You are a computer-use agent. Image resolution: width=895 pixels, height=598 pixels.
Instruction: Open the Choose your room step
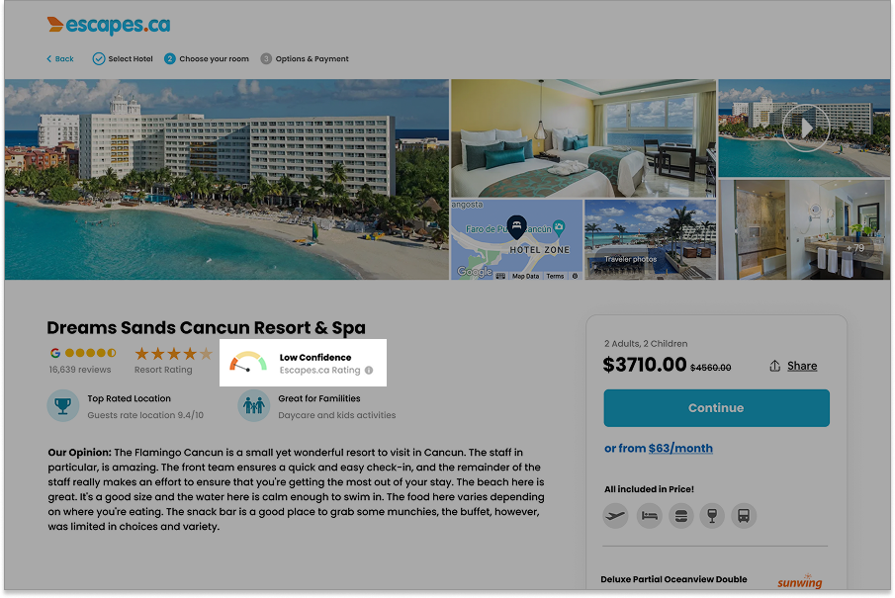207,58
